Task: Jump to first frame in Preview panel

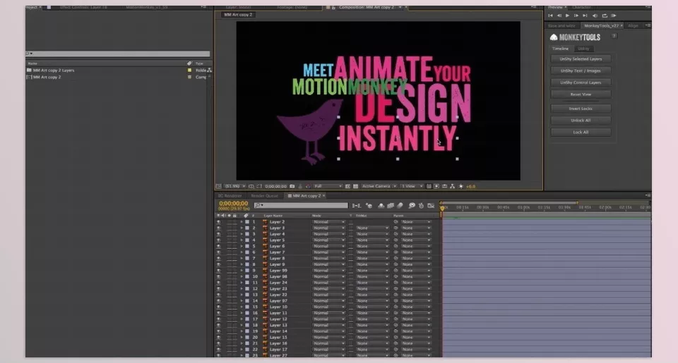Action: tap(550, 16)
